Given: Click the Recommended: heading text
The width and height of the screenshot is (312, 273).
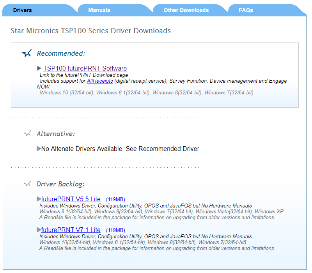Looking at the screenshot, I should click(x=61, y=53).
